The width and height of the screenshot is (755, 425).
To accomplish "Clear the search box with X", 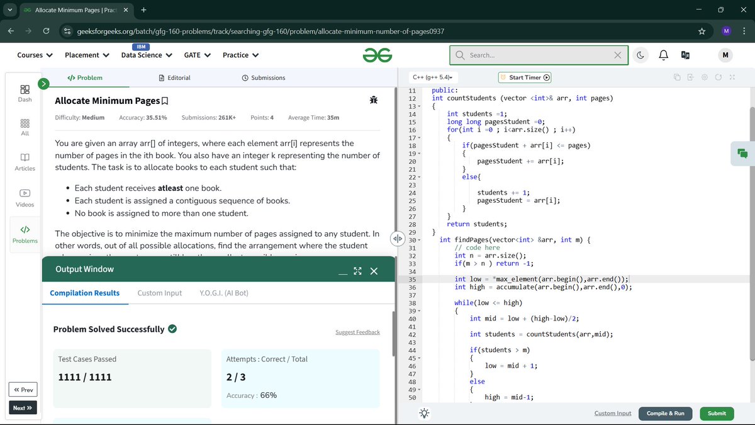I will 618,55.
